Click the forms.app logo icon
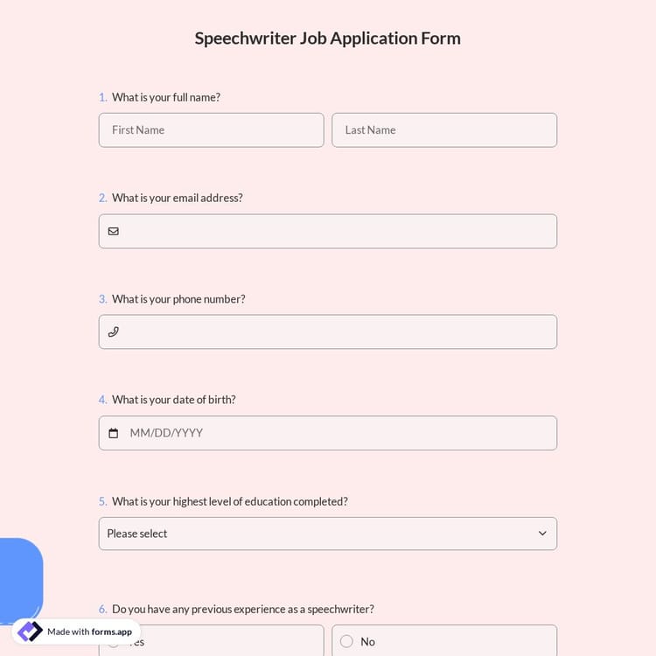Screen dimensions: 656x656 pos(30,632)
